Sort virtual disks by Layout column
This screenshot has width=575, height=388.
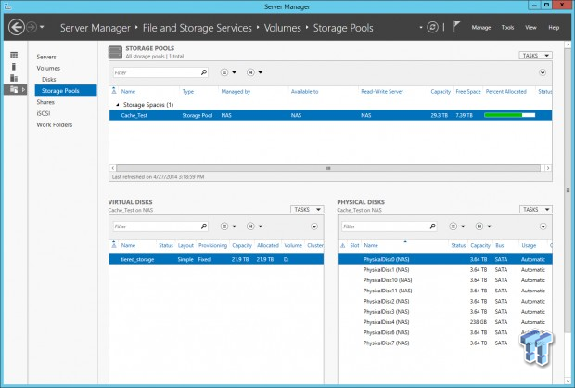point(185,245)
